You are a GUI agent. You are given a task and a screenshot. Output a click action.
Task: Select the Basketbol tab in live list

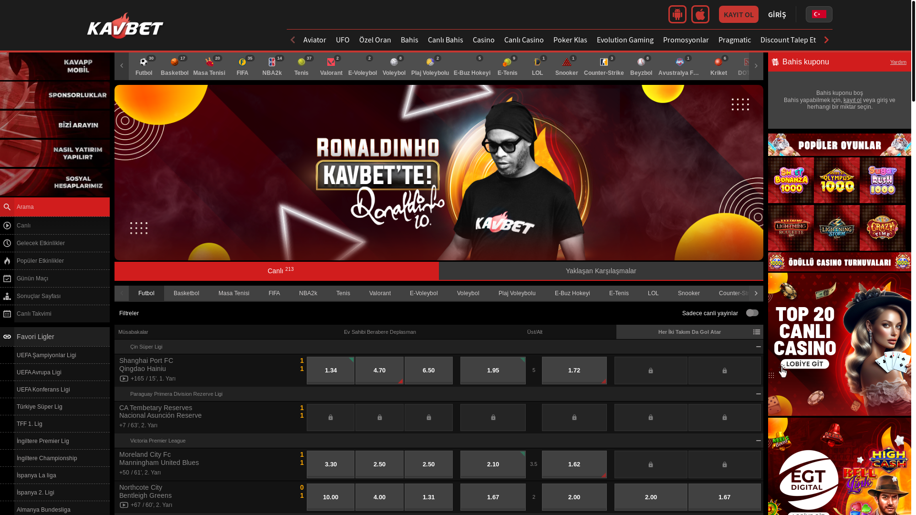[x=186, y=293]
